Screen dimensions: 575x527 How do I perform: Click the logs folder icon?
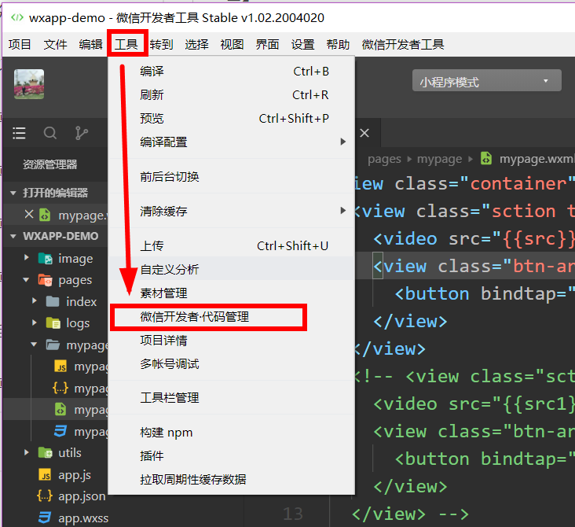tap(53, 323)
